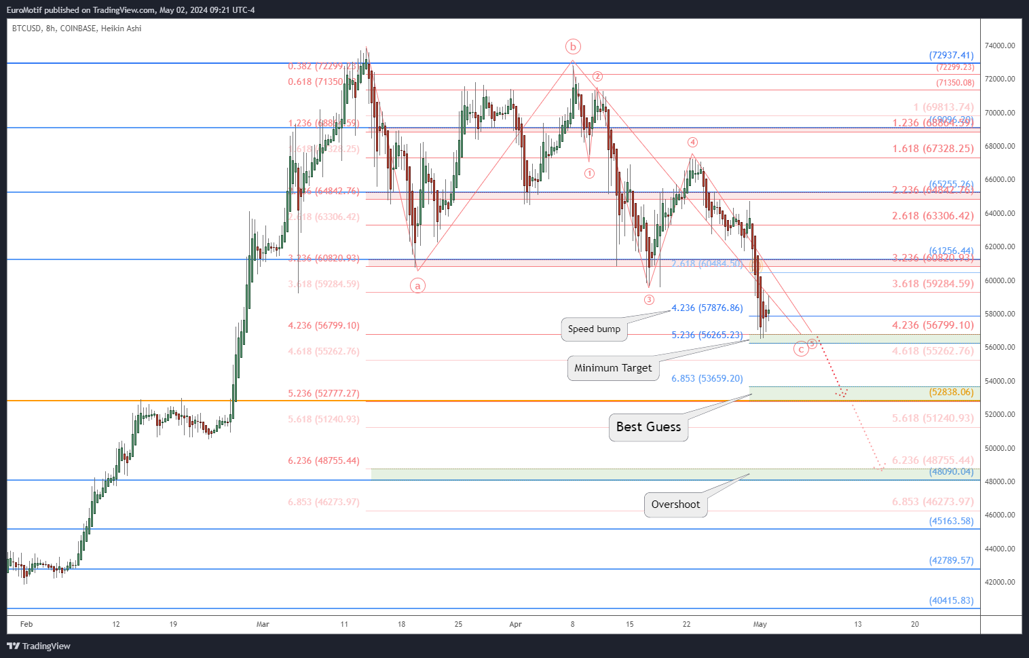Click the left 4.618 (55262.76) fib label
Image resolution: width=1029 pixels, height=658 pixels.
pyautogui.click(x=324, y=351)
